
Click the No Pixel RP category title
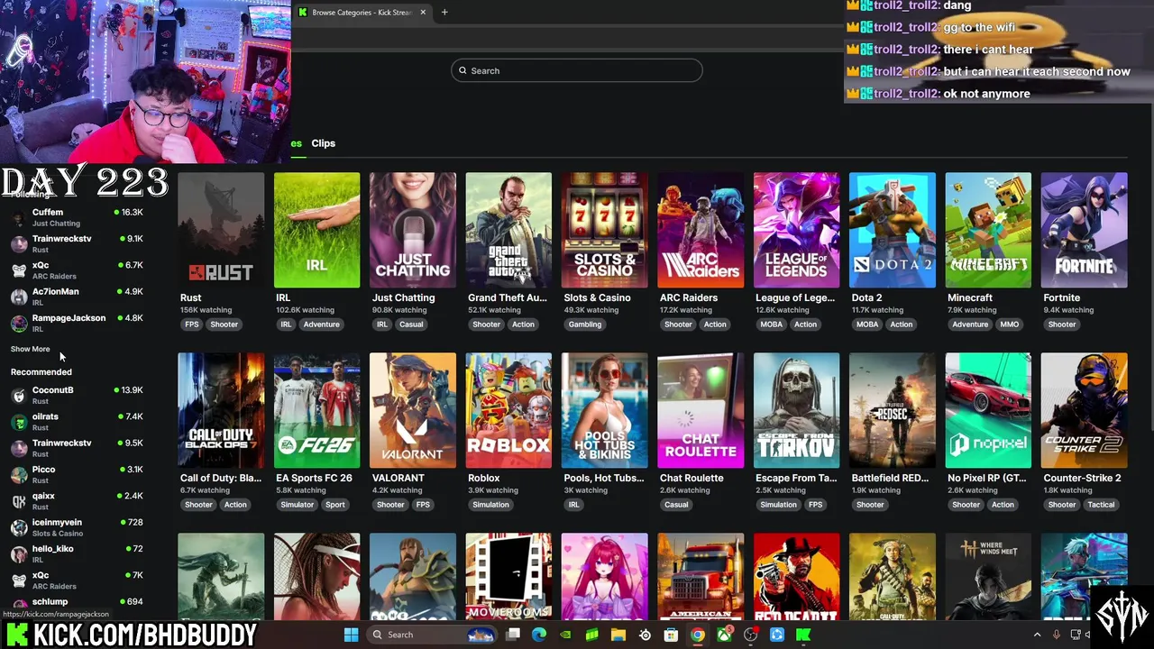987,478
